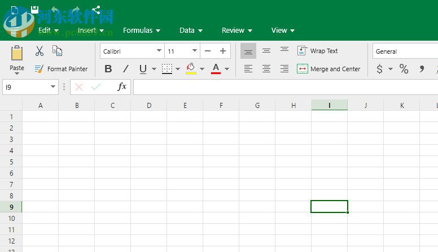This screenshot has height=252, width=438.
Task: Apply comma style format
Action: (x=422, y=69)
